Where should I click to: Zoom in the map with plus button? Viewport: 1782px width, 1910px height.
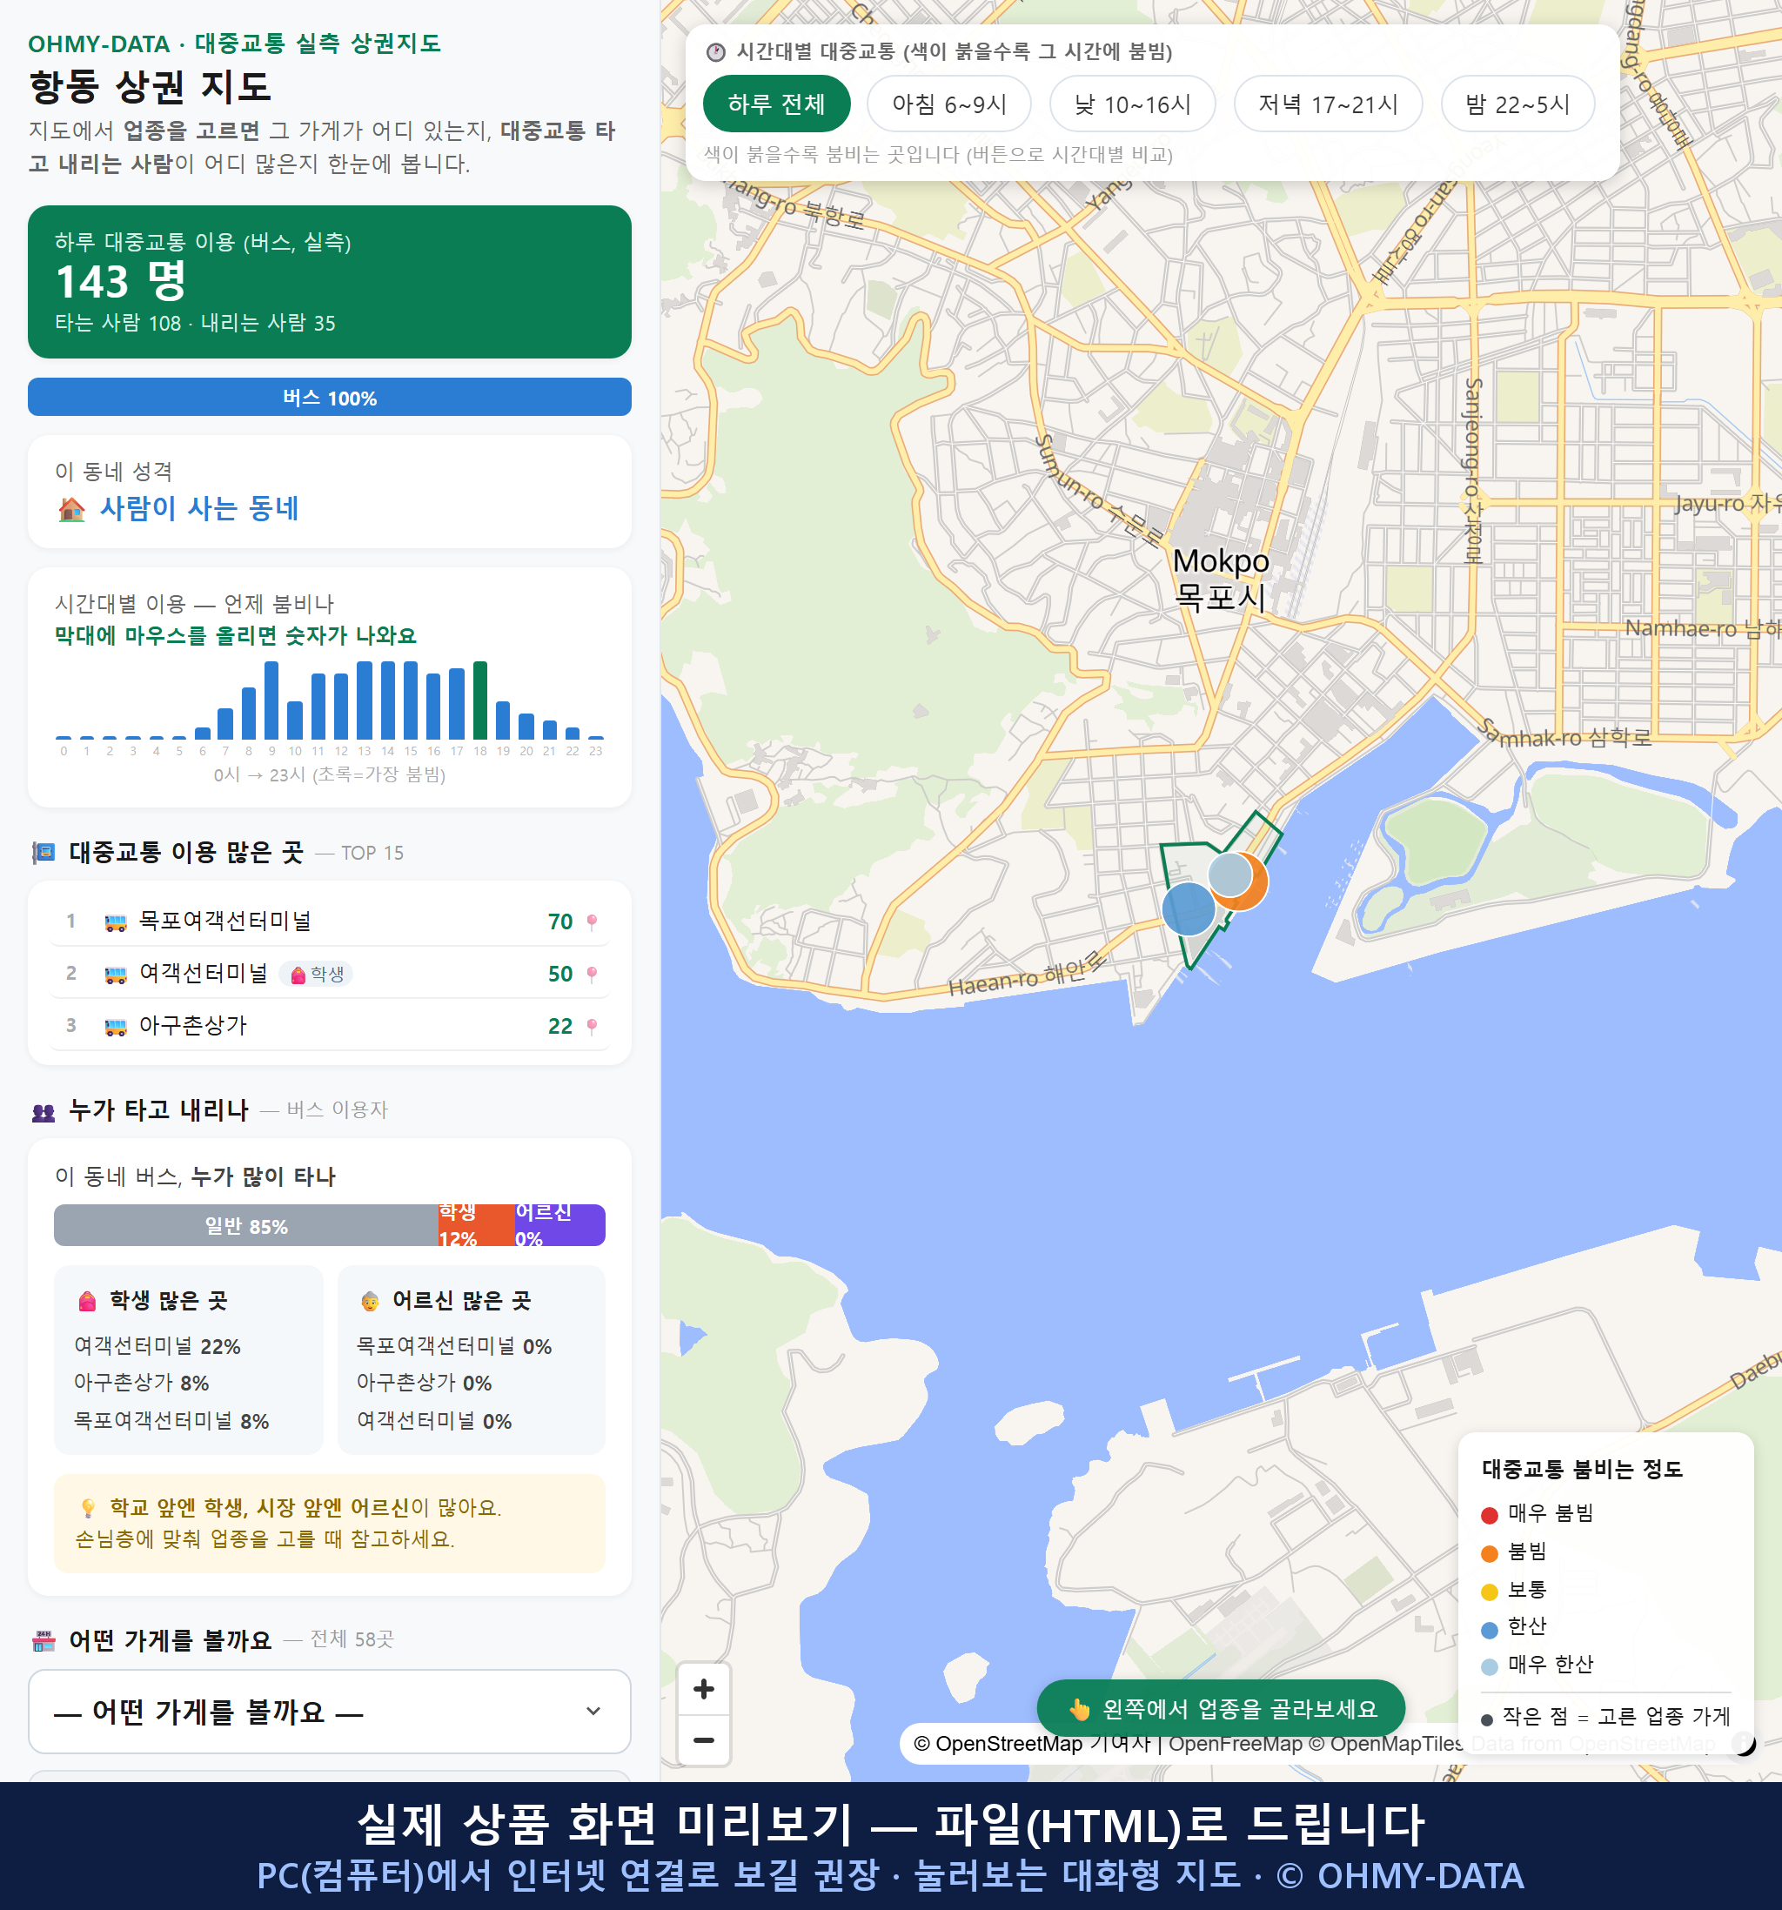point(704,1689)
